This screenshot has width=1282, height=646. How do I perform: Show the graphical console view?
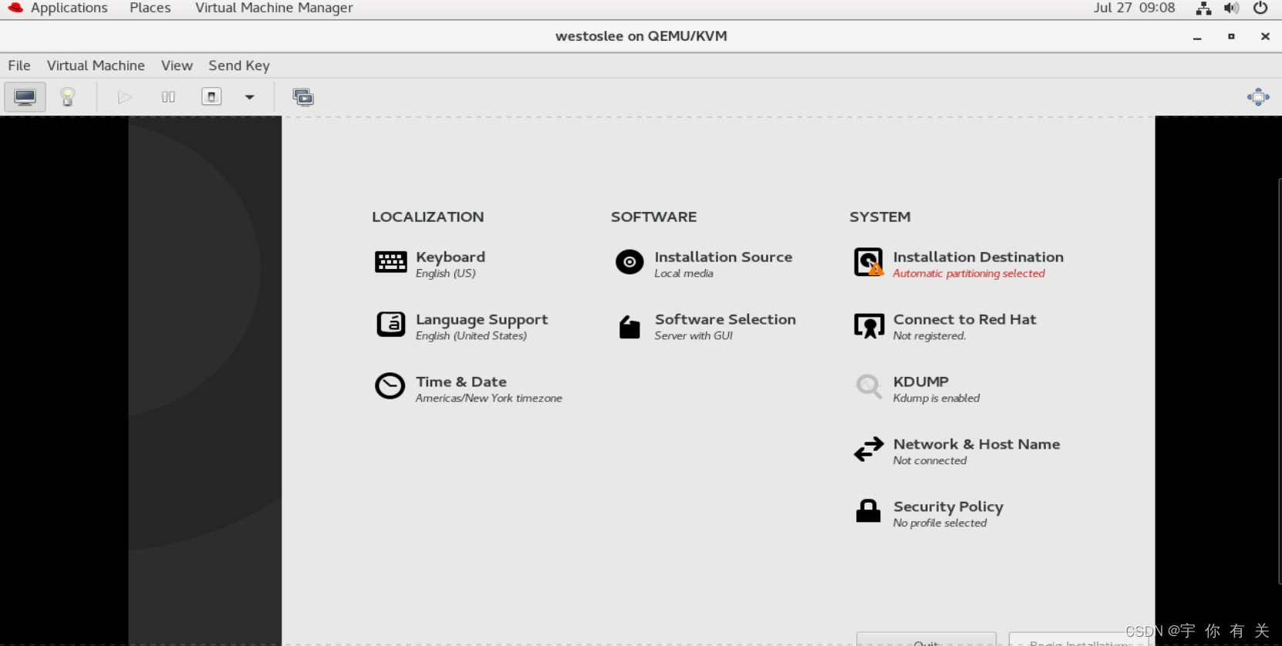[25, 97]
